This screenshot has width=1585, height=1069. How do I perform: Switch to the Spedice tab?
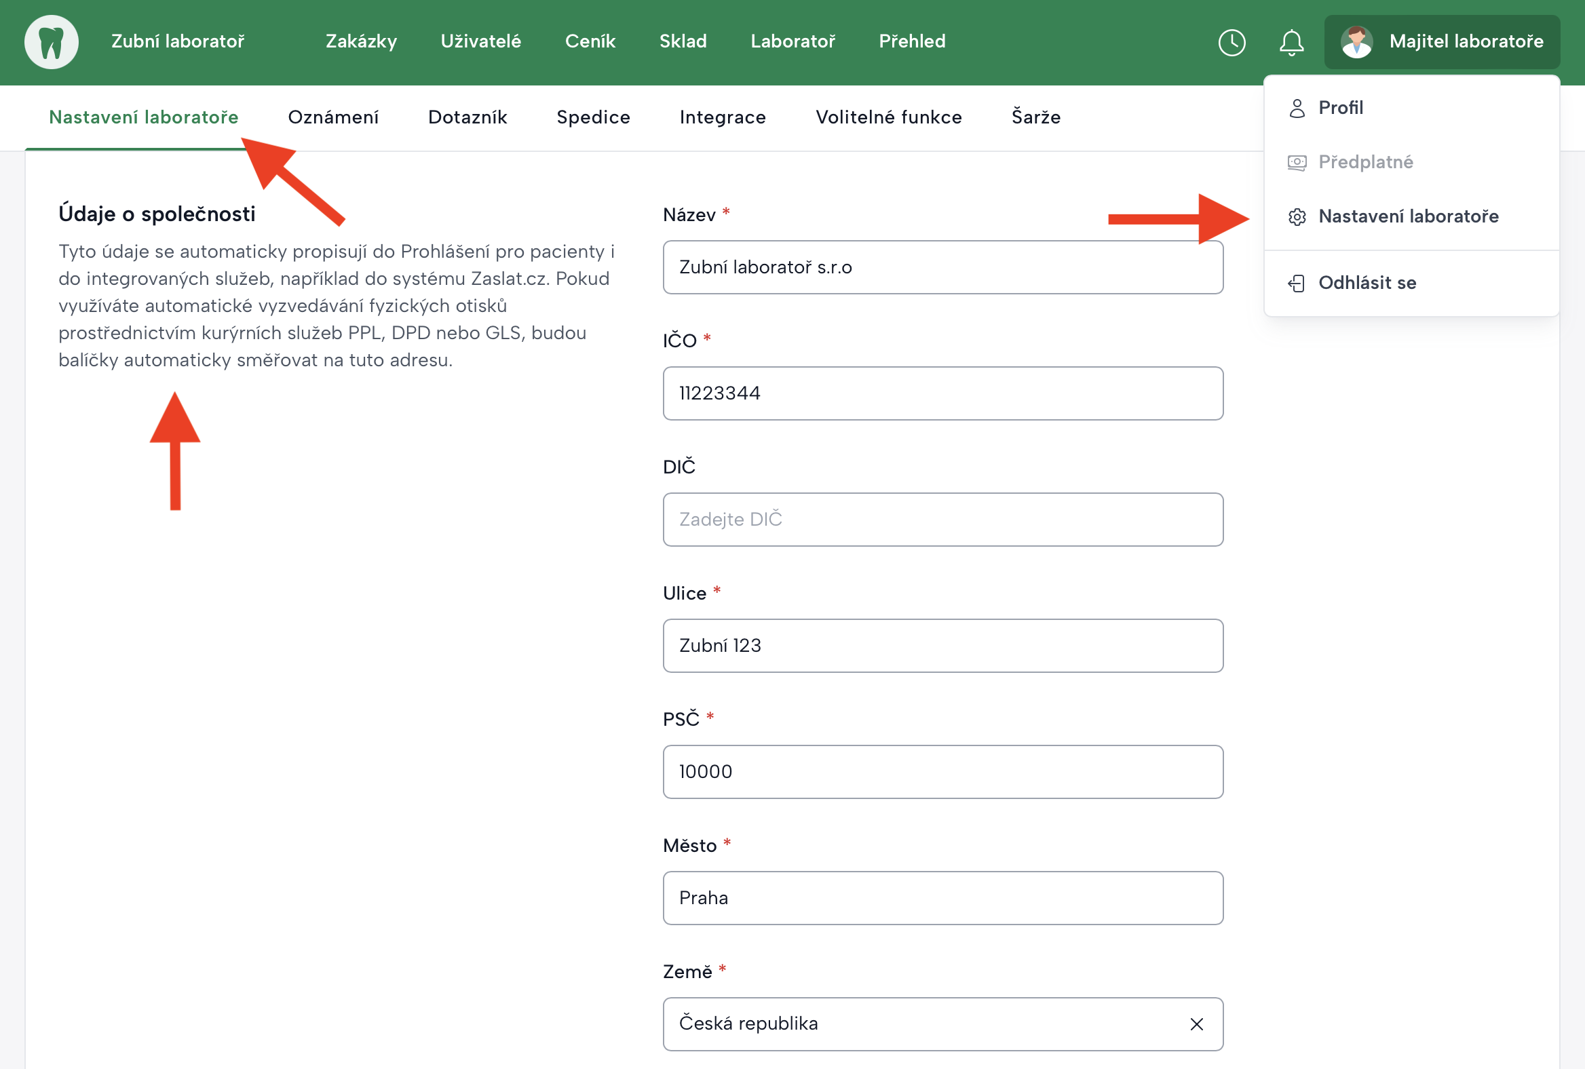click(592, 117)
